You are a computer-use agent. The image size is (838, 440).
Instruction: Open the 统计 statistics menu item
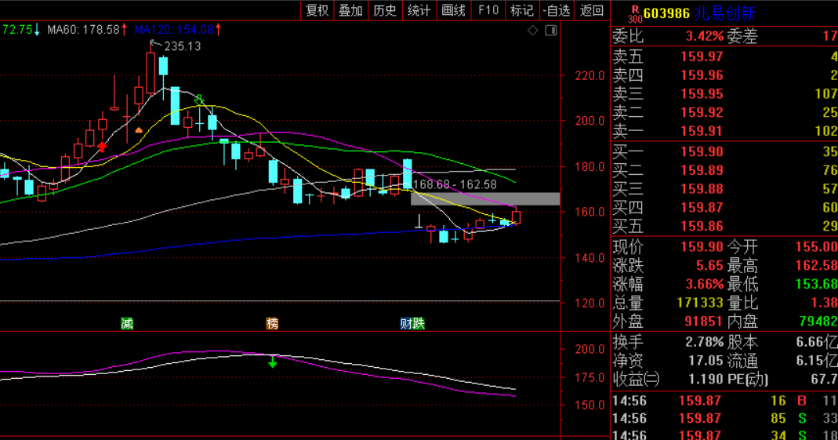pos(419,10)
